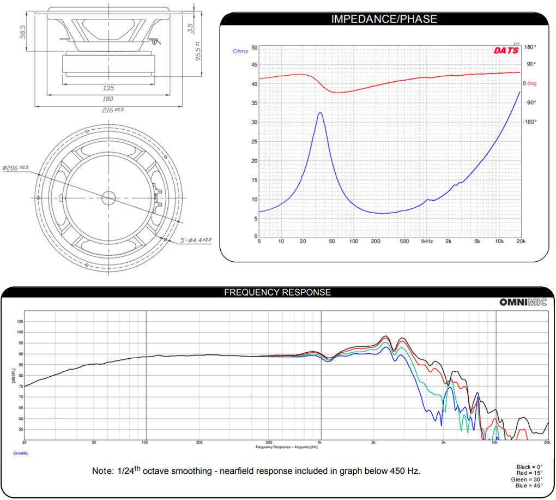The image size is (556, 500).
Task: Click the IMPEDANCE/PHASE header title
Action: click(x=384, y=19)
